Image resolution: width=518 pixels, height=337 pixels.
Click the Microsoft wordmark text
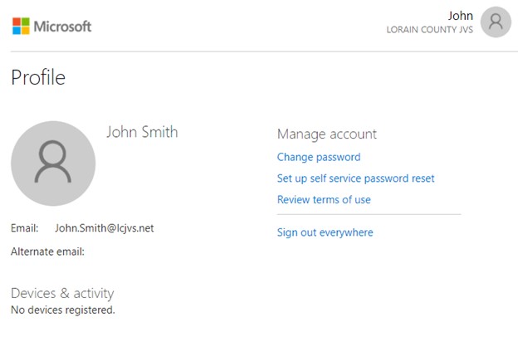pyautogui.click(x=62, y=27)
